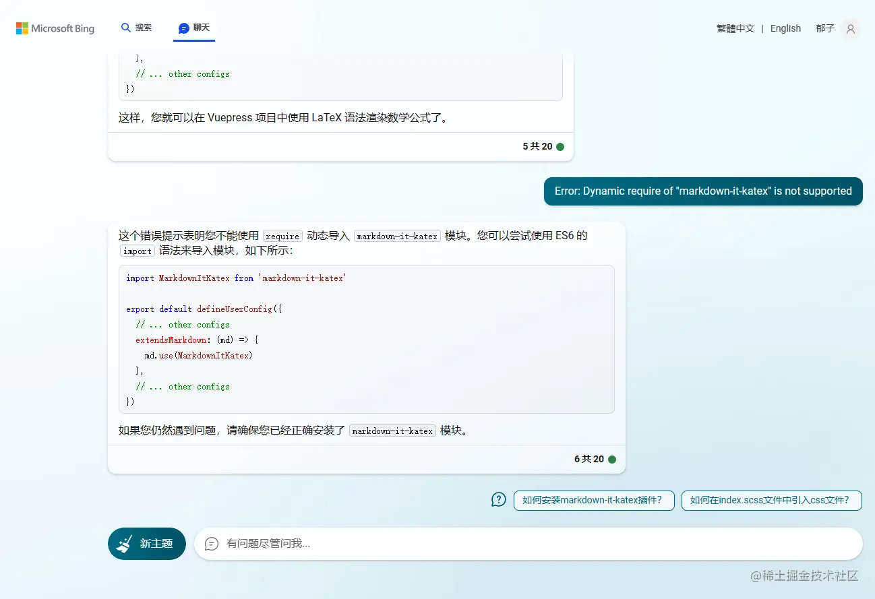Click suggestion 如何安装markdown-it-katex插件
875x599 pixels.
coord(593,500)
